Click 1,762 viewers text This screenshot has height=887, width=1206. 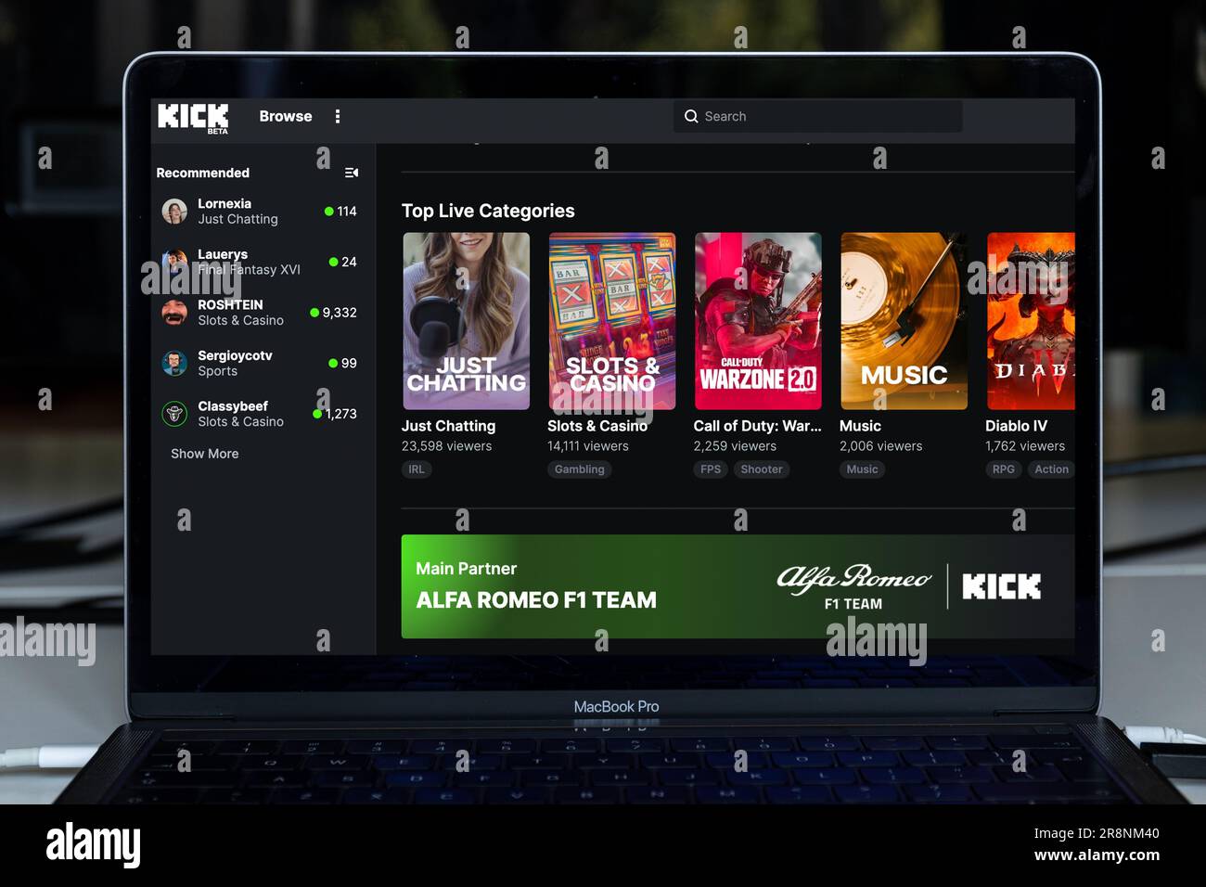[1025, 446]
